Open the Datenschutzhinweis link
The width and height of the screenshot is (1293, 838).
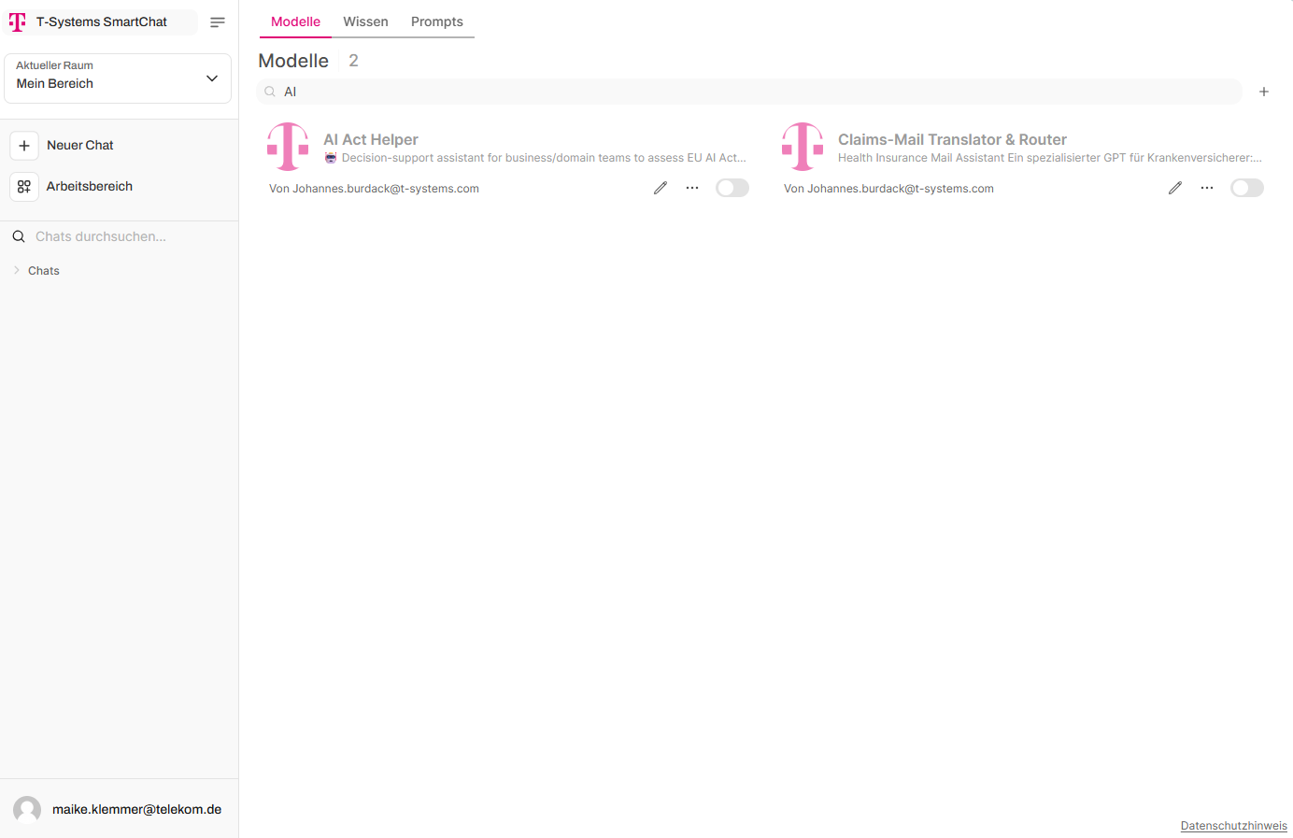click(1233, 826)
